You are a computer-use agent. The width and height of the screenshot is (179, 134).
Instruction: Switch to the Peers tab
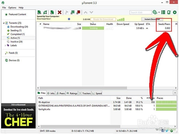[61, 93]
